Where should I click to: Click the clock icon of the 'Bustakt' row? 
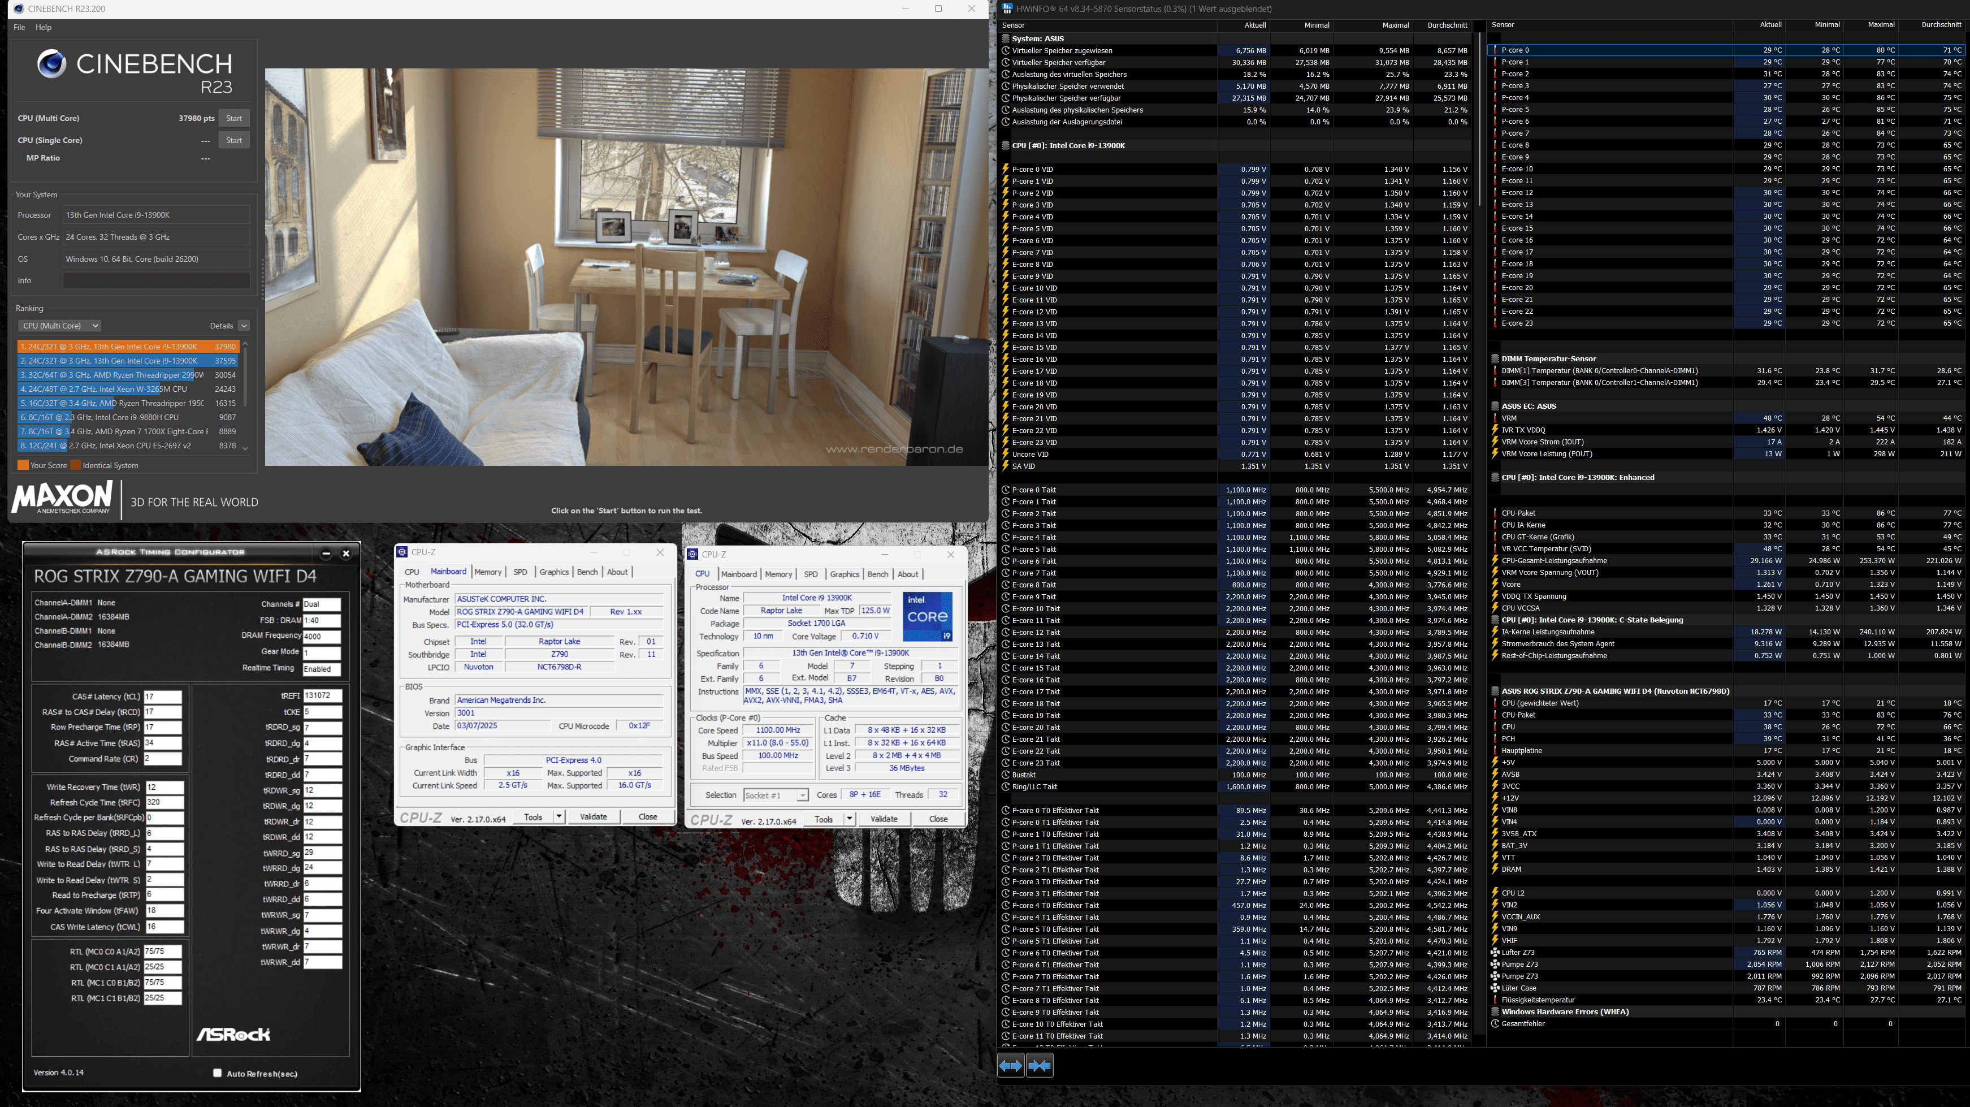(x=1006, y=775)
